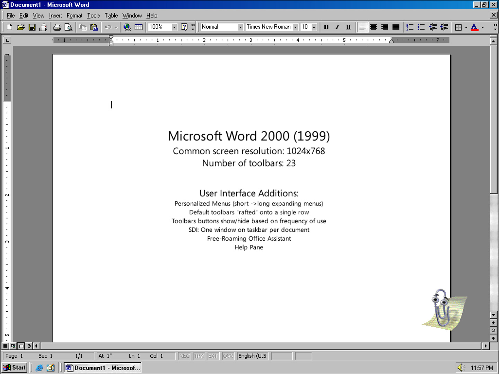
Task: Click the Undo arrow icon
Action: pyautogui.click(x=108, y=27)
